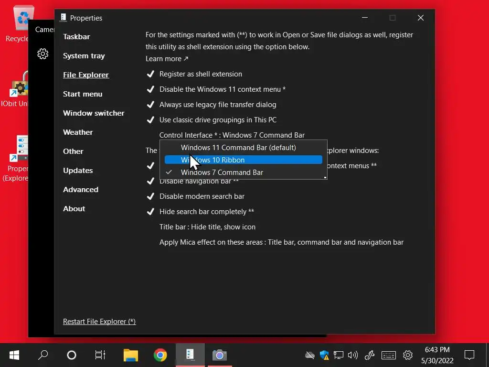Click the Learn more link
The height and width of the screenshot is (367, 489).
167,59
